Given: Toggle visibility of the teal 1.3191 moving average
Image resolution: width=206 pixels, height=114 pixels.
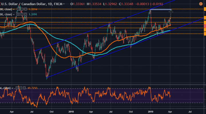Looking at the screenshot, I should pyautogui.click(x=18, y=14).
